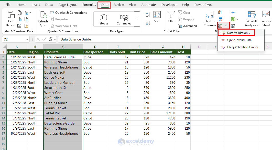Expand the formula bar function dropdown
This screenshot has height=150, width=272.
(x=55, y=39)
